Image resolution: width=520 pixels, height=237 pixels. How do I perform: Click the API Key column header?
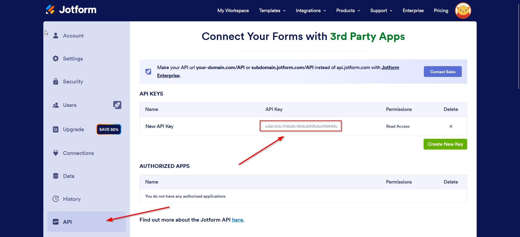(x=274, y=109)
